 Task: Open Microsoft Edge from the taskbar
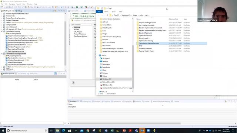click(64, 130)
